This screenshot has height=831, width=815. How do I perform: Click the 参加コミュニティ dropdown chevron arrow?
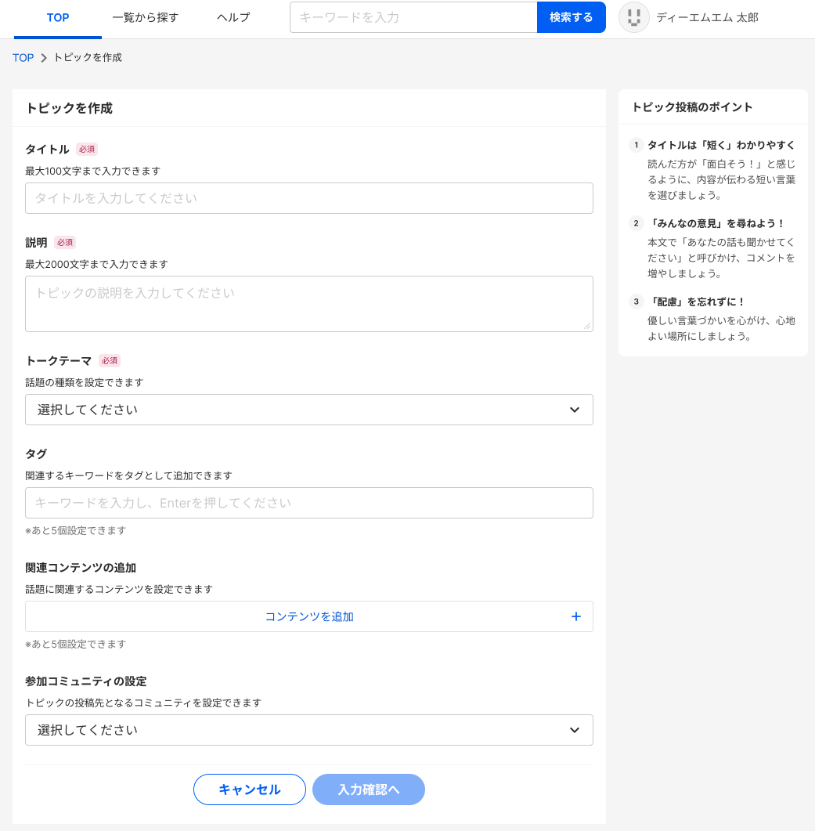[x=574, y=730]
